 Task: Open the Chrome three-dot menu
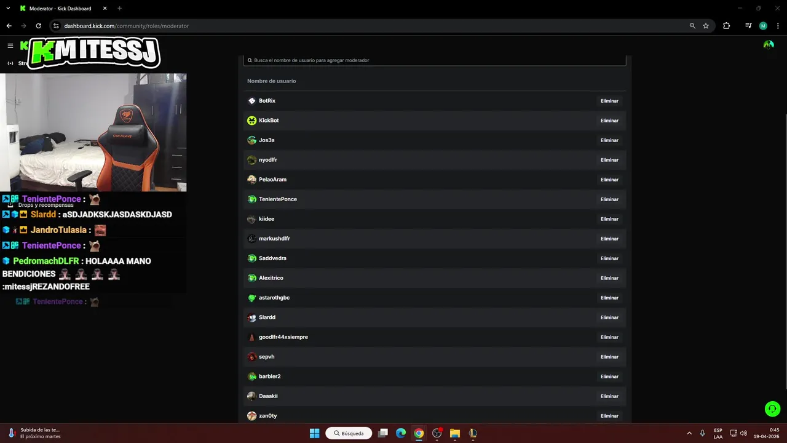778,26
